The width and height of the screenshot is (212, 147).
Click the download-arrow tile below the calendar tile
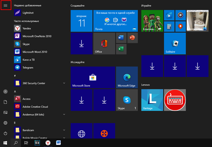pos(81,43)
